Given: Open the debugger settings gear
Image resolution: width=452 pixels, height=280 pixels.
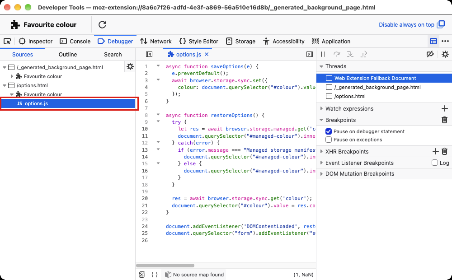Looking at the screenshot, I should [x=445, y=54].
